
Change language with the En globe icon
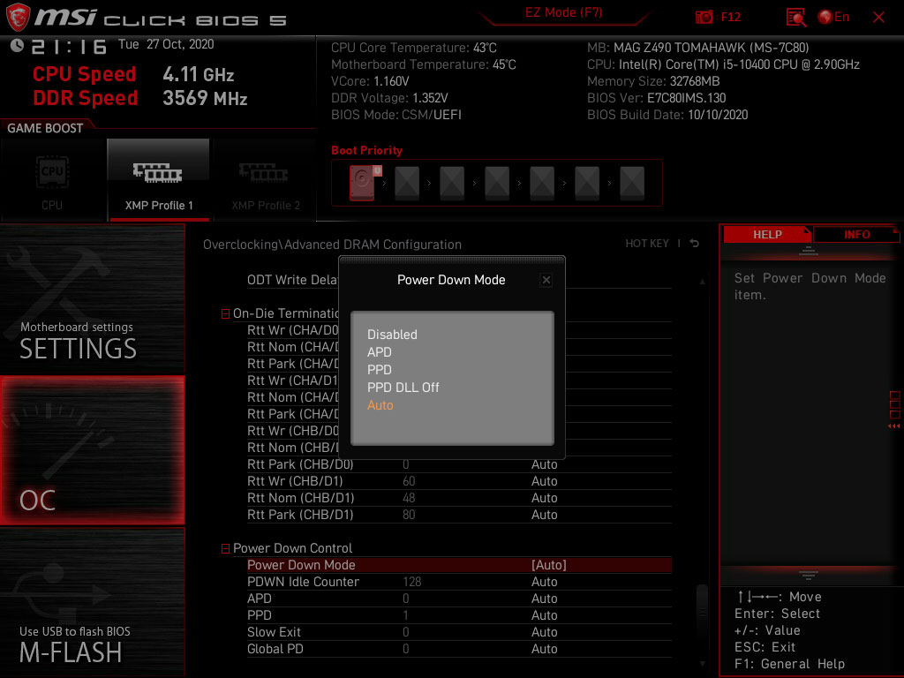point(833,17)
